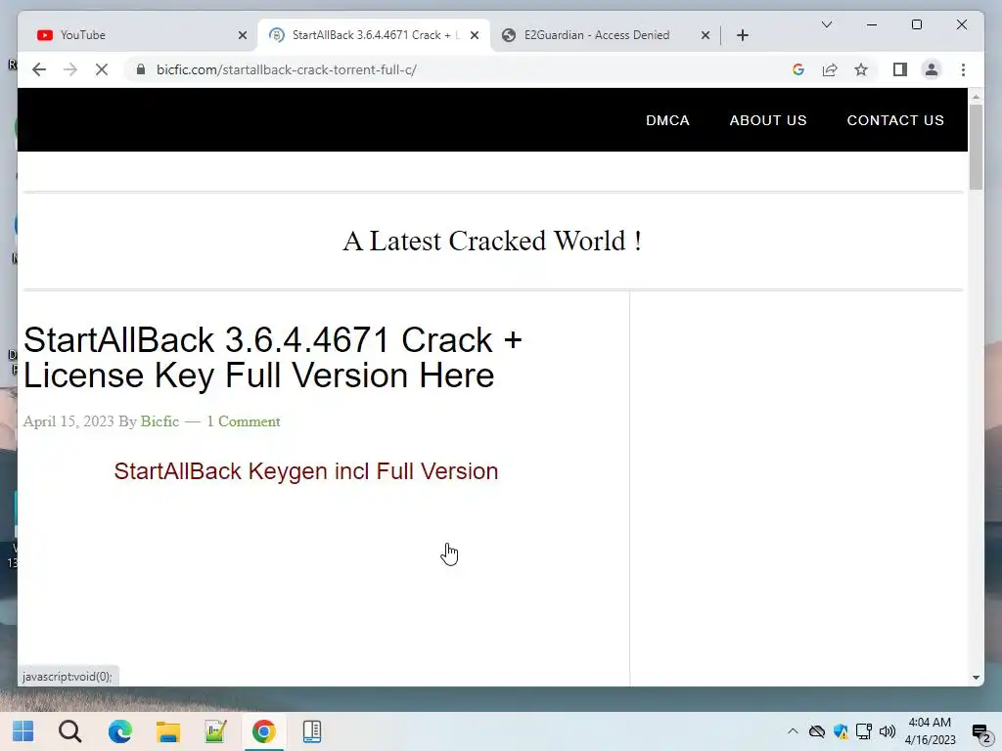The image size is (1002, 751).
Task: Click Chrome icon on taskbar
Action: point(263,731)
